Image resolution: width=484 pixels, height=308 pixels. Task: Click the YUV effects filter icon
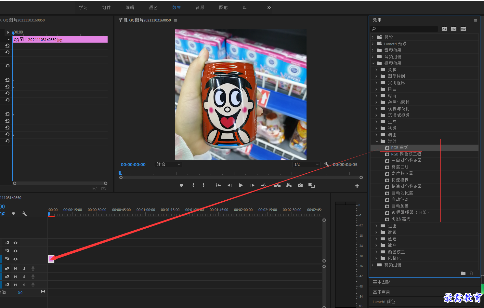[x=463, y=29]
